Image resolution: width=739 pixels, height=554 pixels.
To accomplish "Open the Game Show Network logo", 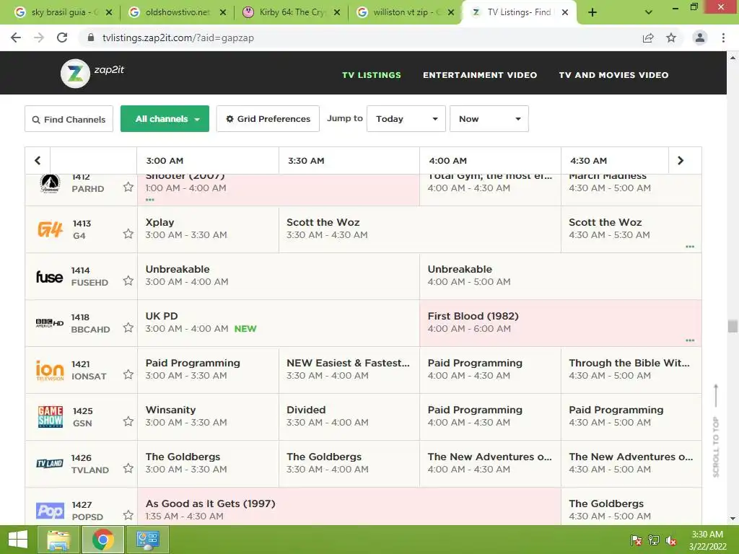I will (50, 417).
